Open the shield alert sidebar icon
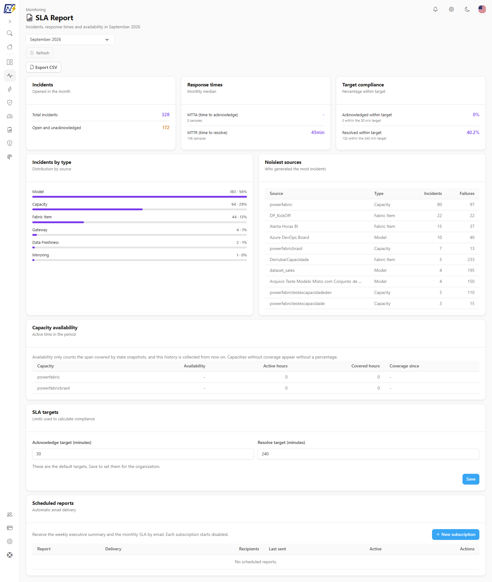This screenshot has width=492, height=582. [x=10, y=143]
